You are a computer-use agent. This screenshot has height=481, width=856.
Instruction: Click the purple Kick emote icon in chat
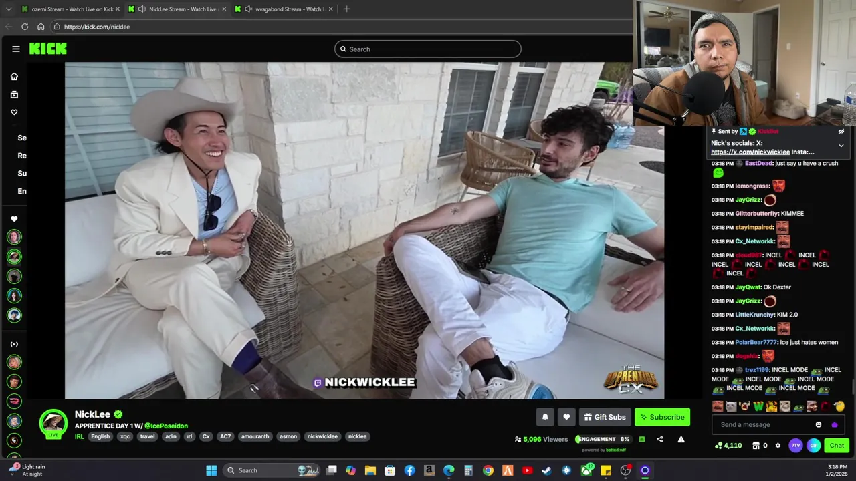(834, 424)
